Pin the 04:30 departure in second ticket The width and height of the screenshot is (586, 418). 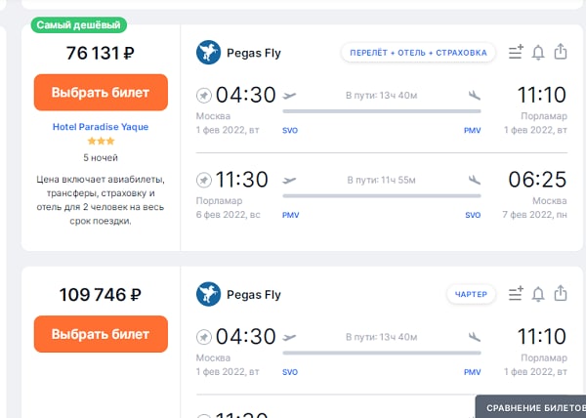204,337
